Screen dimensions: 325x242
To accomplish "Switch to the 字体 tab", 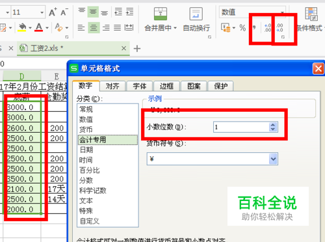I will pyautogui.click(x=140, y=87).
